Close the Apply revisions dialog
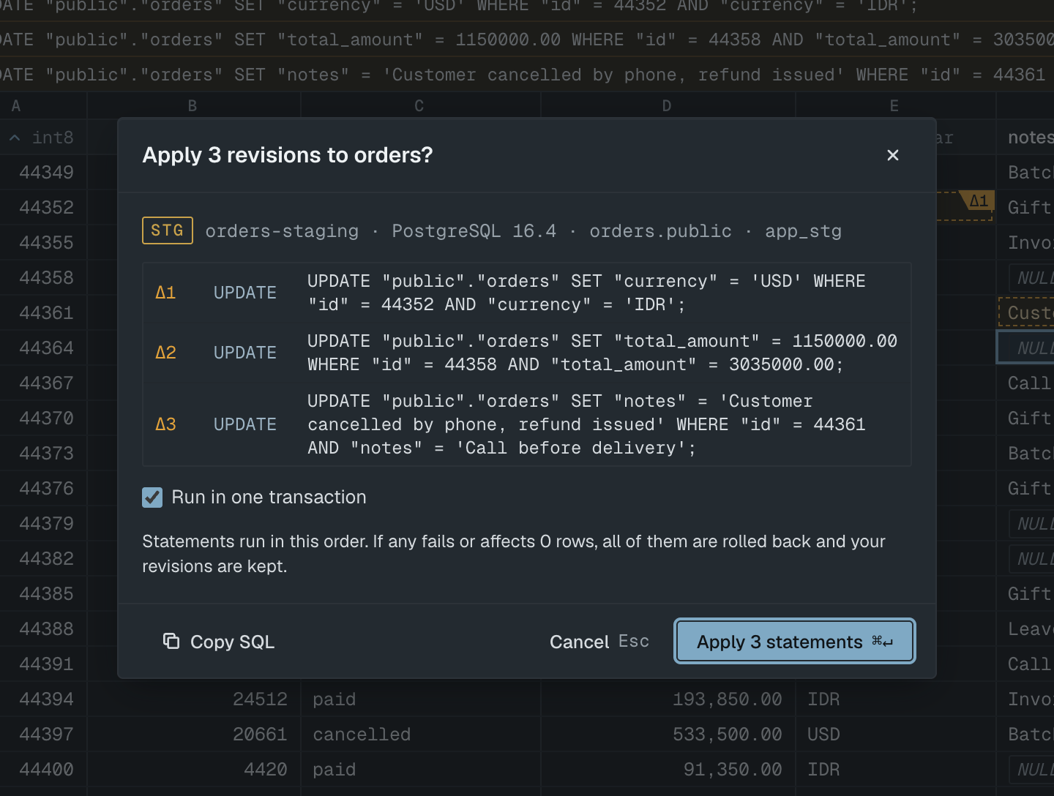 click(x=892, y=155)
